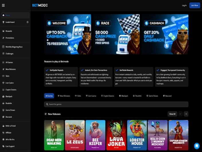The image size is (202, 152).
Task: Click the hamburger menu icon
Action: click(x=3, y=5)
